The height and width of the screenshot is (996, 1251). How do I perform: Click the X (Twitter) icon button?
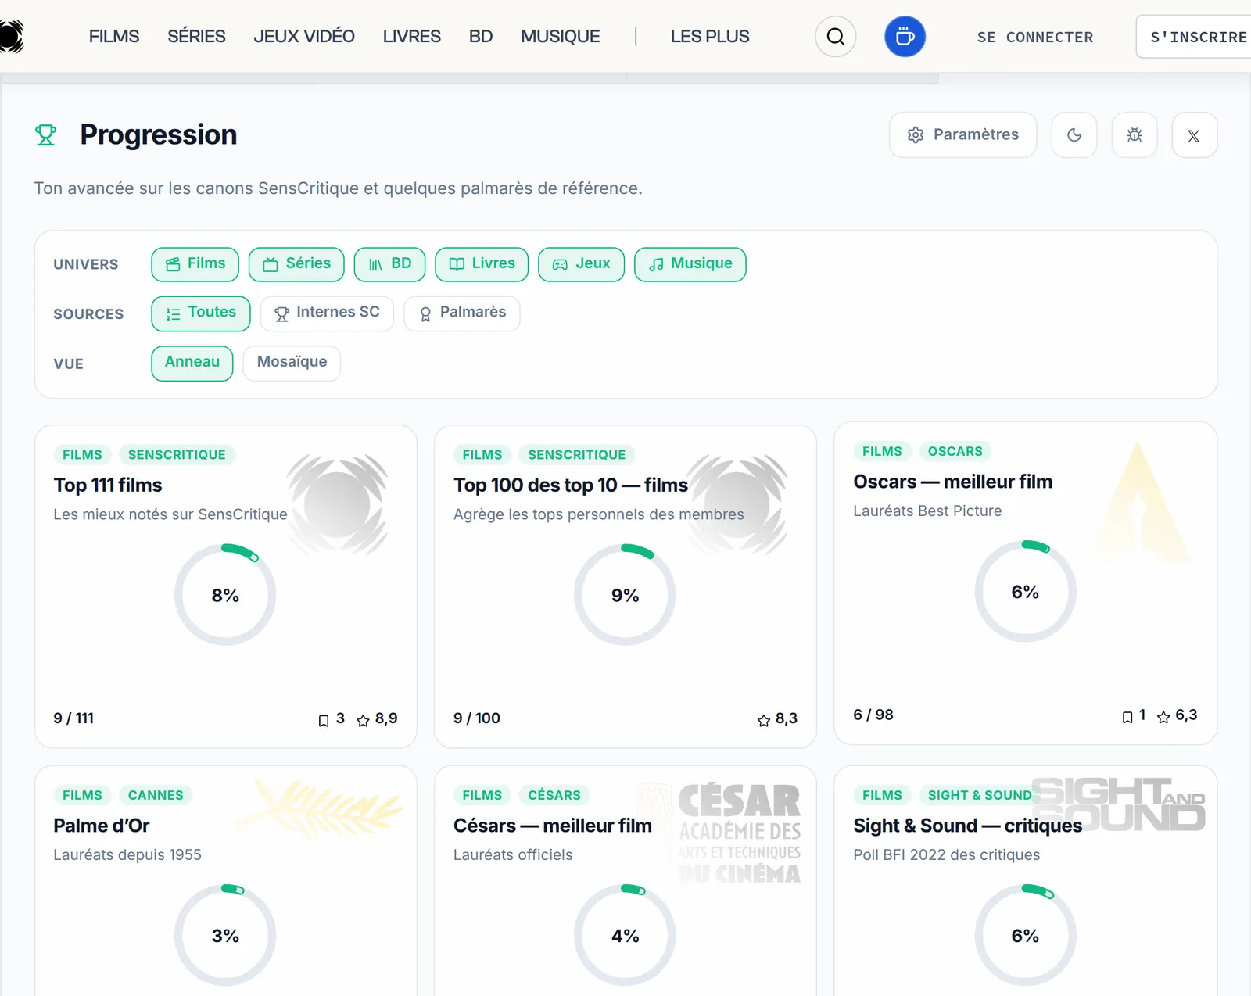point(1194,135)
